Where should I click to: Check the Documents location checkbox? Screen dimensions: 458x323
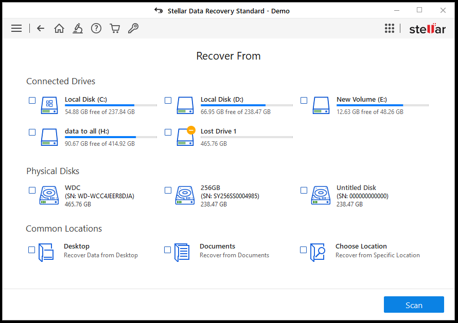click(167, 250)
